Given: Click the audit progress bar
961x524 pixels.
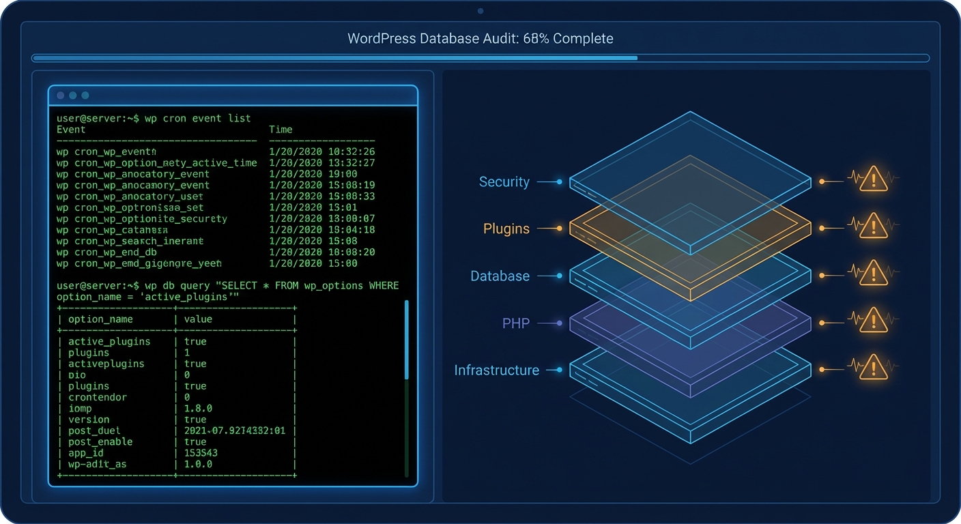Looking at the screenshot, I should (480, 58).
